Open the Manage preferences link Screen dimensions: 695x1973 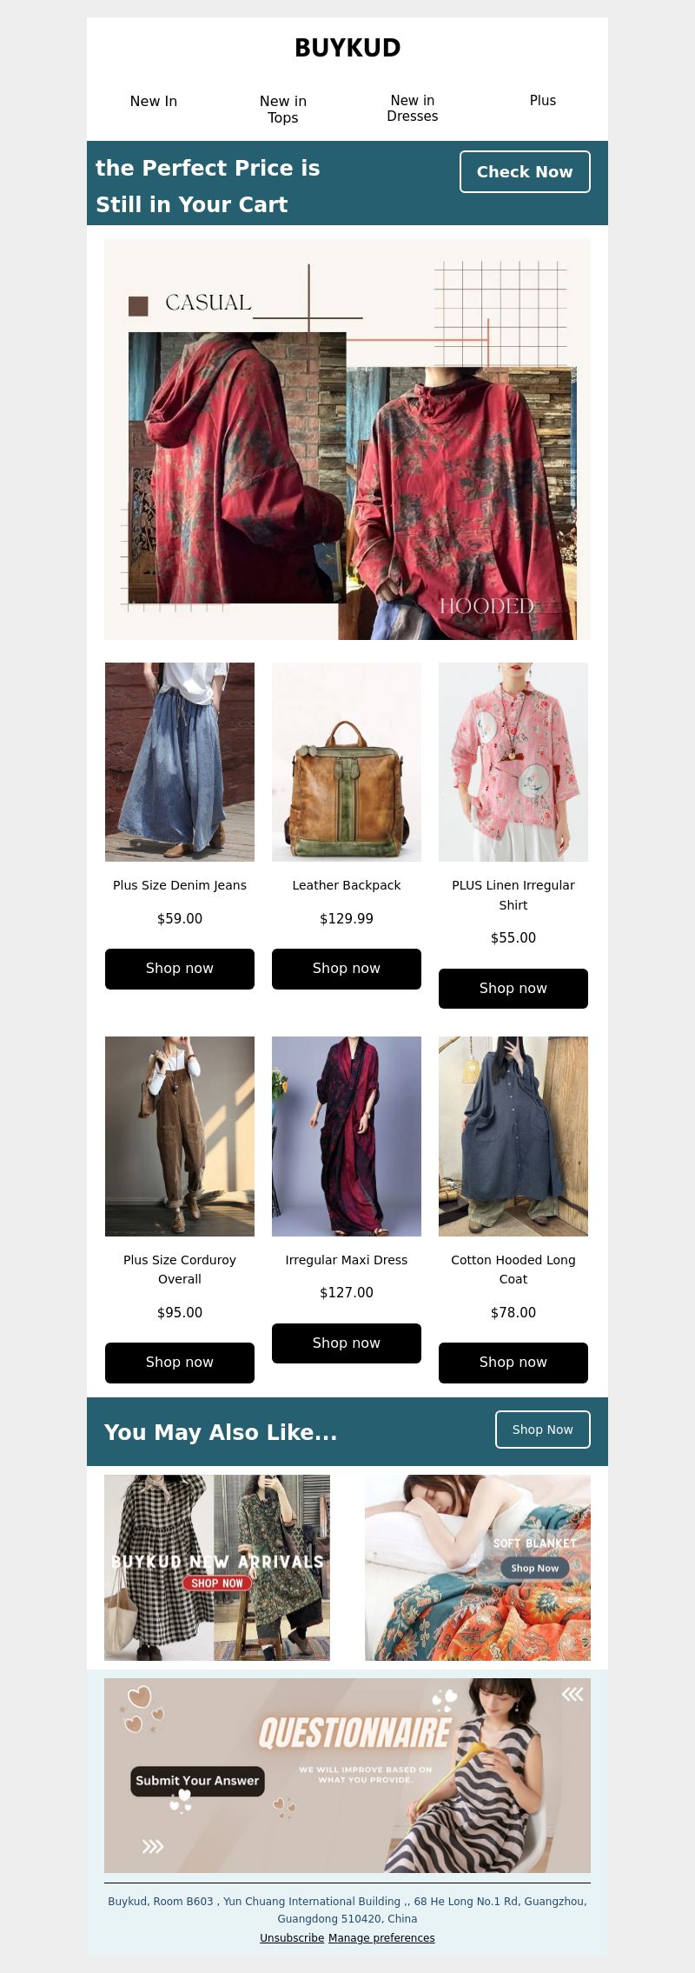click(381, 1938)
